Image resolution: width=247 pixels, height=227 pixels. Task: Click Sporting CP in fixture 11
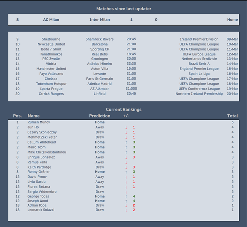click(x=100, y=49)
